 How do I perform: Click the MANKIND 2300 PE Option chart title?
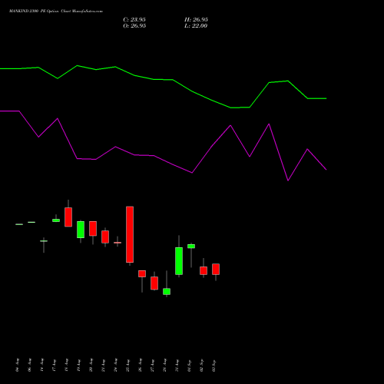click(x=56, y=12)
